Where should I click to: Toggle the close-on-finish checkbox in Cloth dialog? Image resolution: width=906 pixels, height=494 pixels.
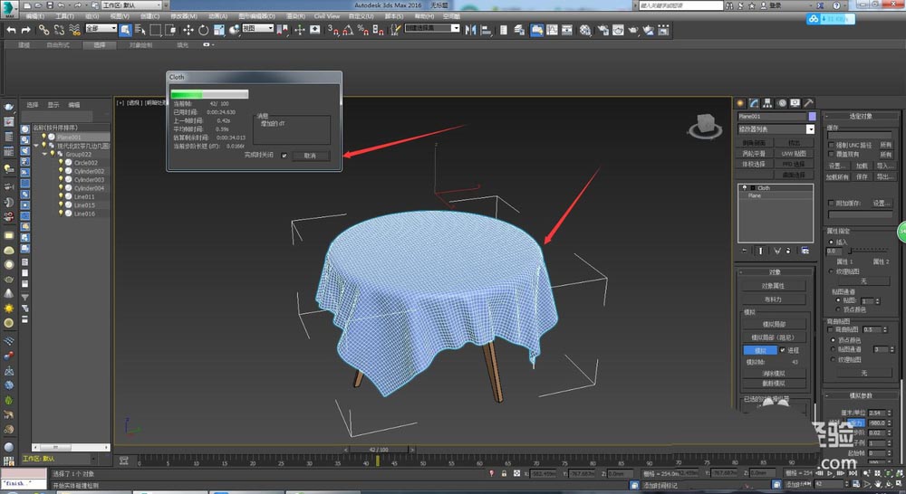coord(284,156)
